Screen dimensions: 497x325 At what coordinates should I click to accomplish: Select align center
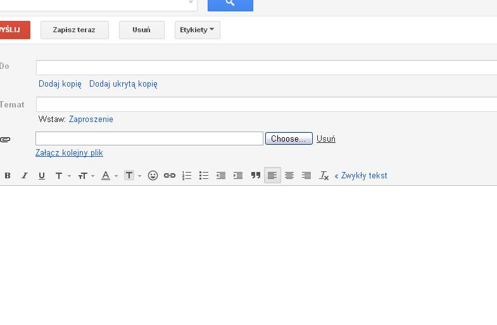(289, 176)
